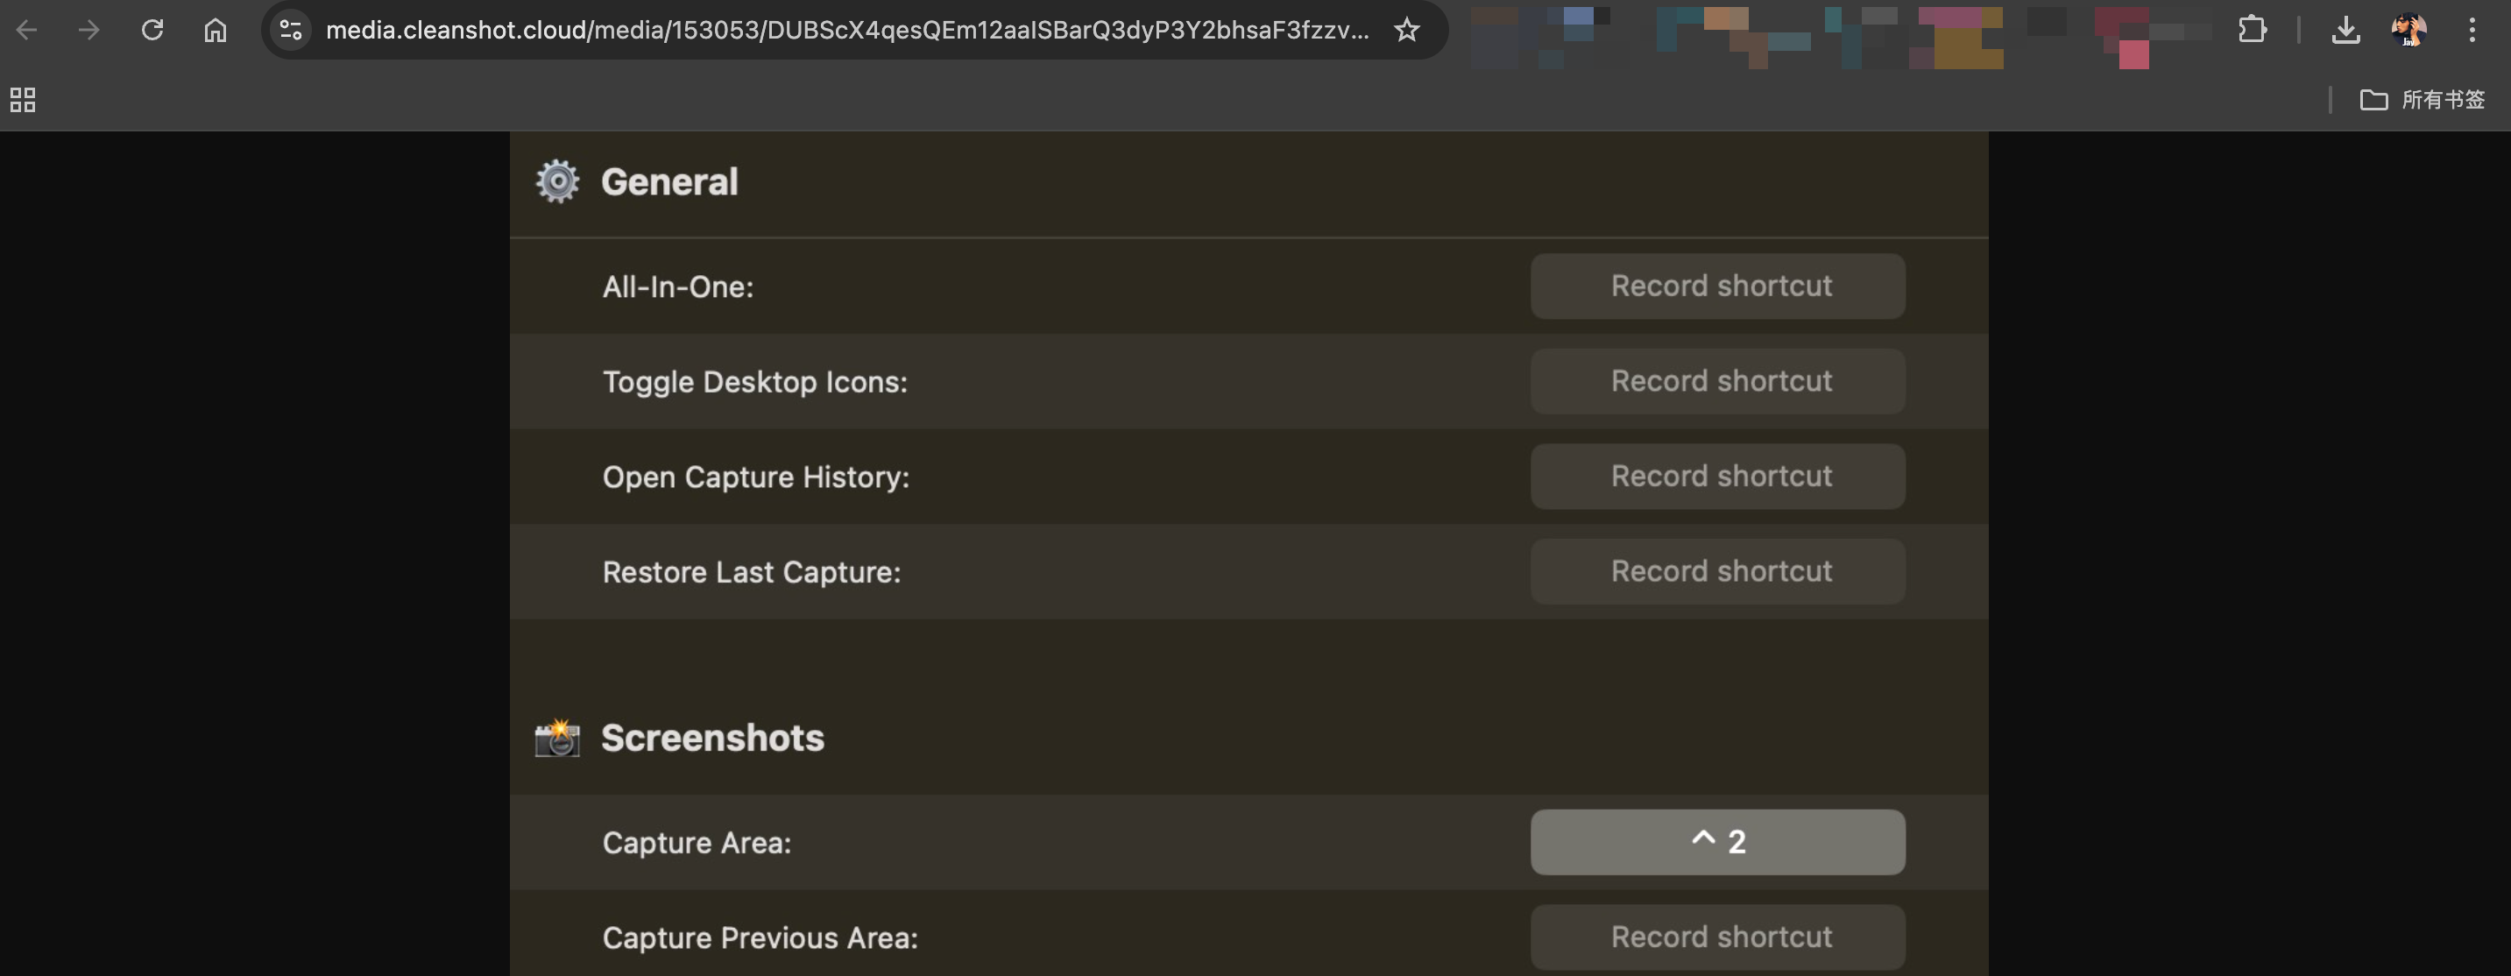The height and width of the screenshot is (976, 2511).
Task: Reload the current page
Action: [152, 30]
